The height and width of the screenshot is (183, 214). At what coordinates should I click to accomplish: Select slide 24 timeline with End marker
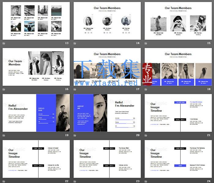pos(178,159)
